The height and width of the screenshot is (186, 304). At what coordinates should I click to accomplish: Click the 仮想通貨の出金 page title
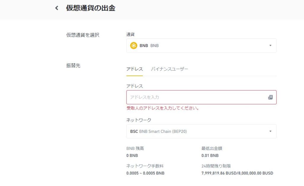pos(91,8)
